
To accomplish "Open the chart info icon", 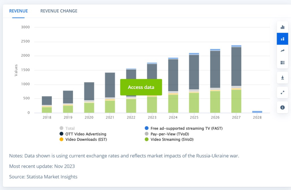I will coord(282,107).
